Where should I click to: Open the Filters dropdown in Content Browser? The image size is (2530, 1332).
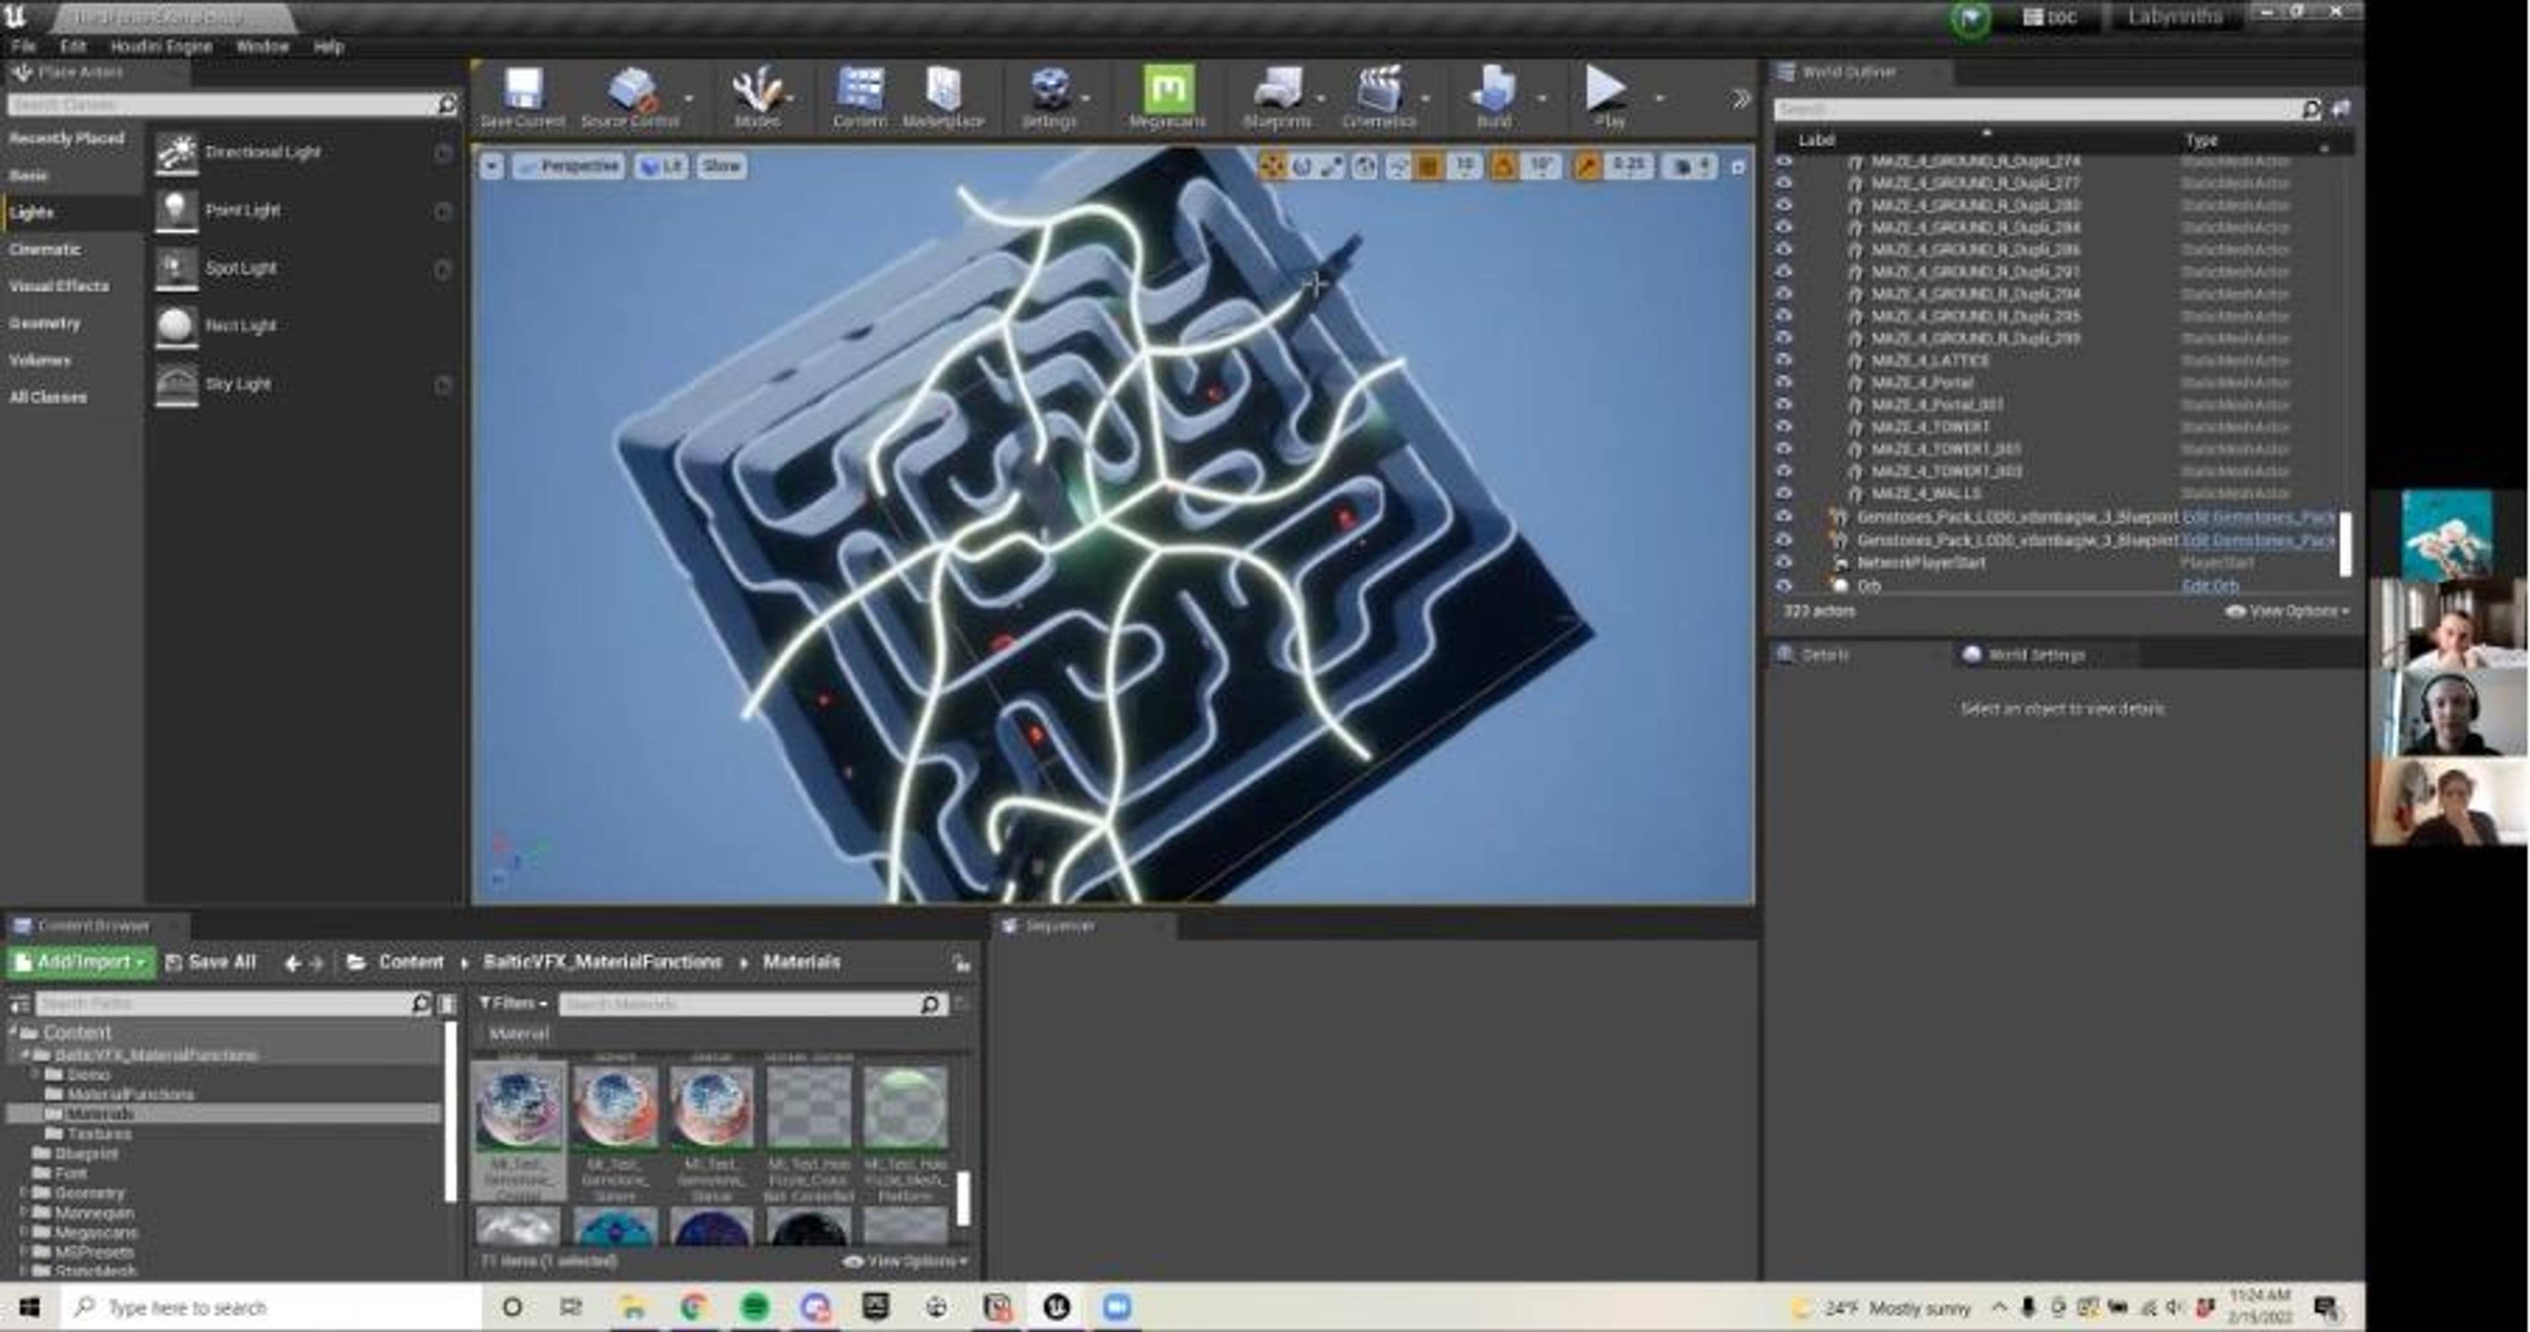[513, 1004]
